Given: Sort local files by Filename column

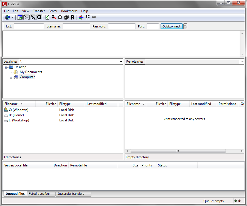Looking at the screenshot, I should [19, 104].
